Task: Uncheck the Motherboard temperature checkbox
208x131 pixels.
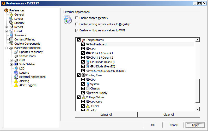Action: (83, 44)
